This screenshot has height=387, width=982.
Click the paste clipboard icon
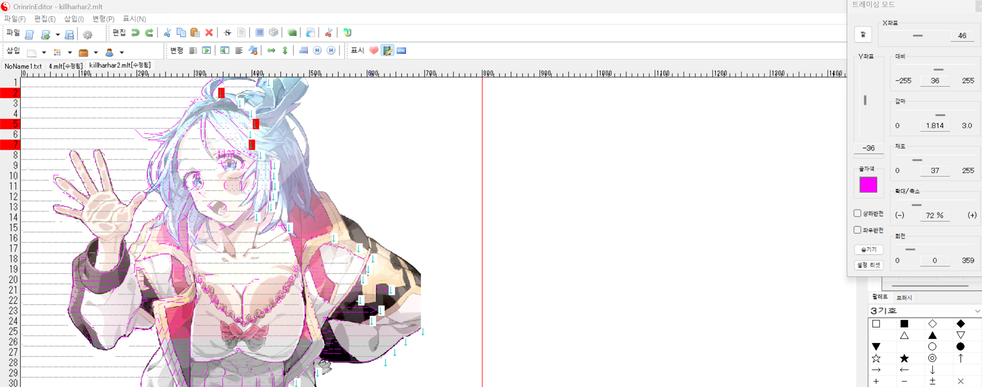pyautogui.click(x=195, y=33)
